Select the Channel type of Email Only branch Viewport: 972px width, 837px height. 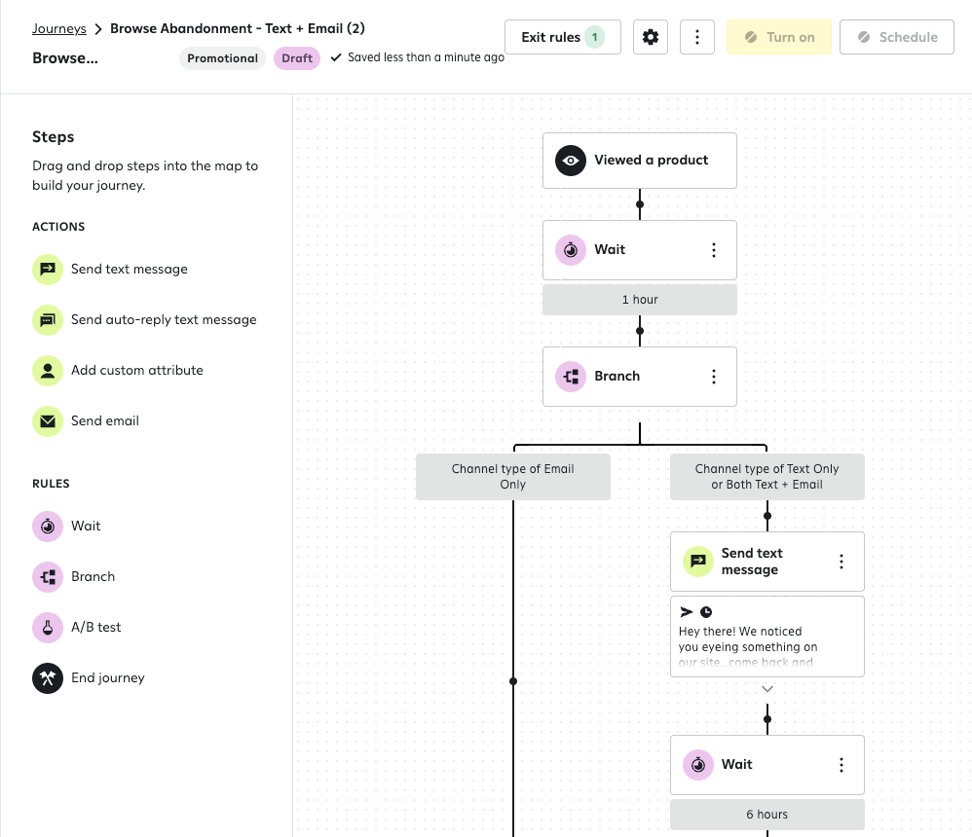tap(513, 477)
